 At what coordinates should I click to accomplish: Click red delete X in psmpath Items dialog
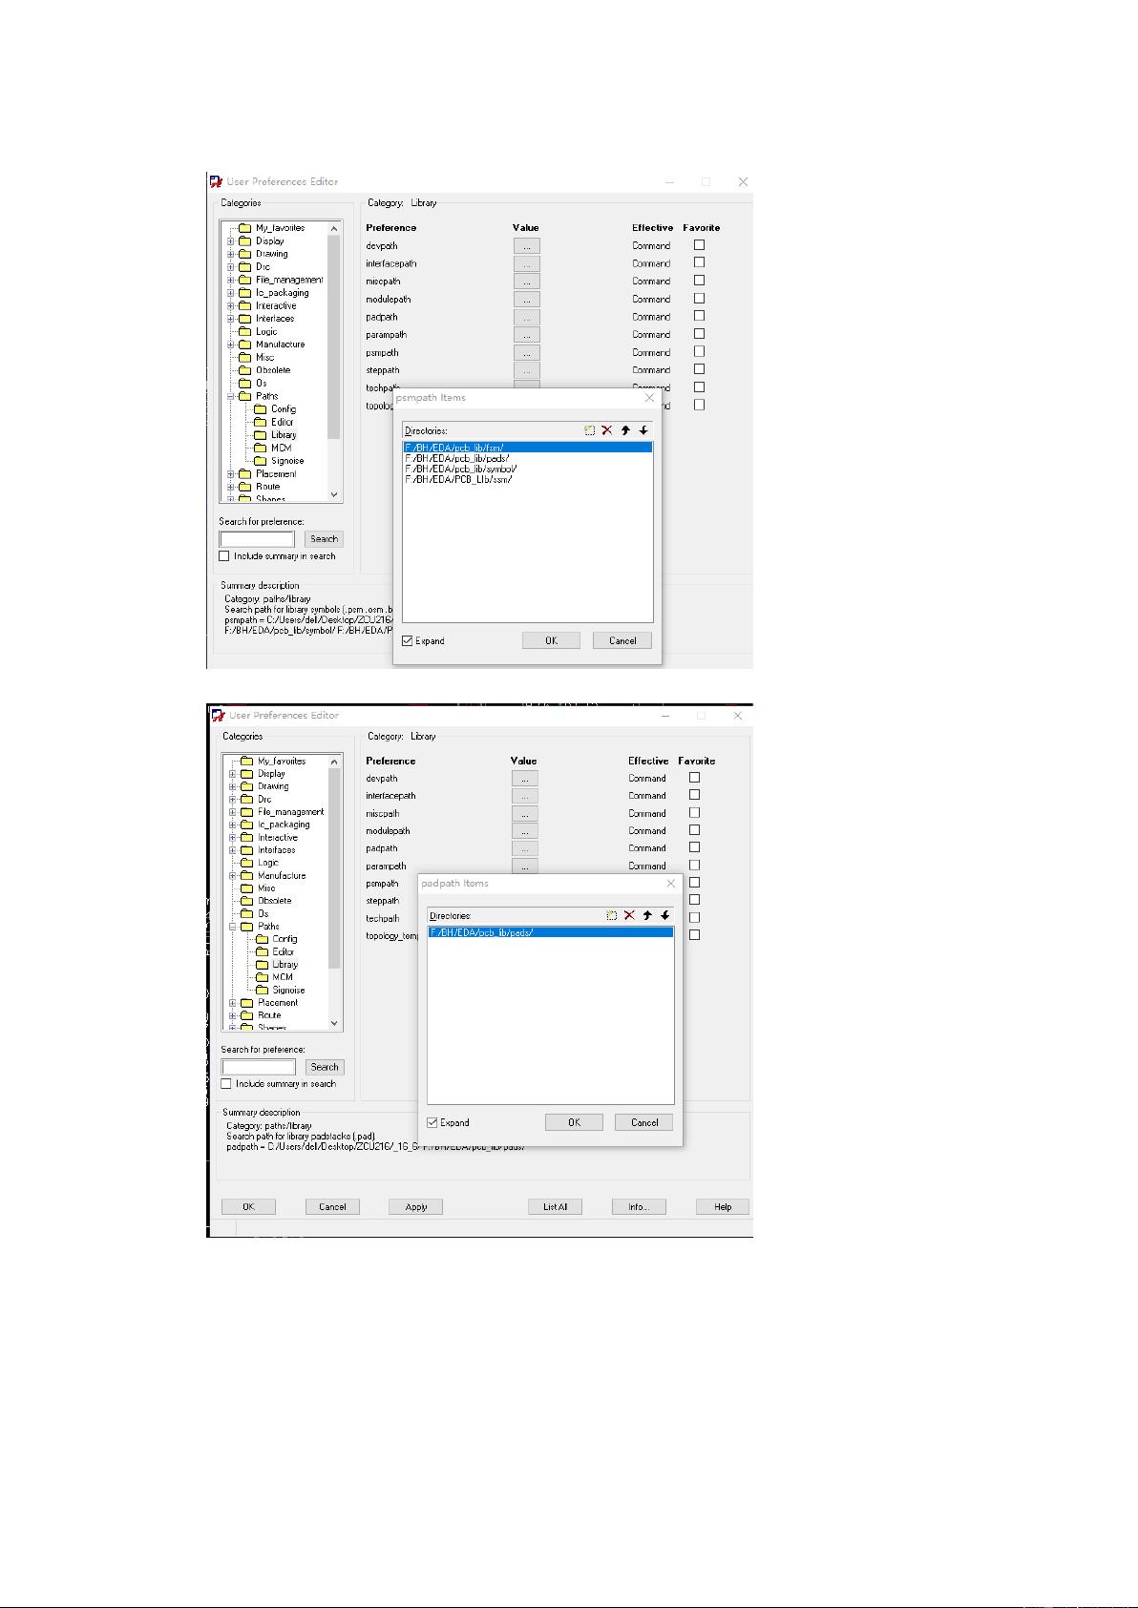pos(607,430)
